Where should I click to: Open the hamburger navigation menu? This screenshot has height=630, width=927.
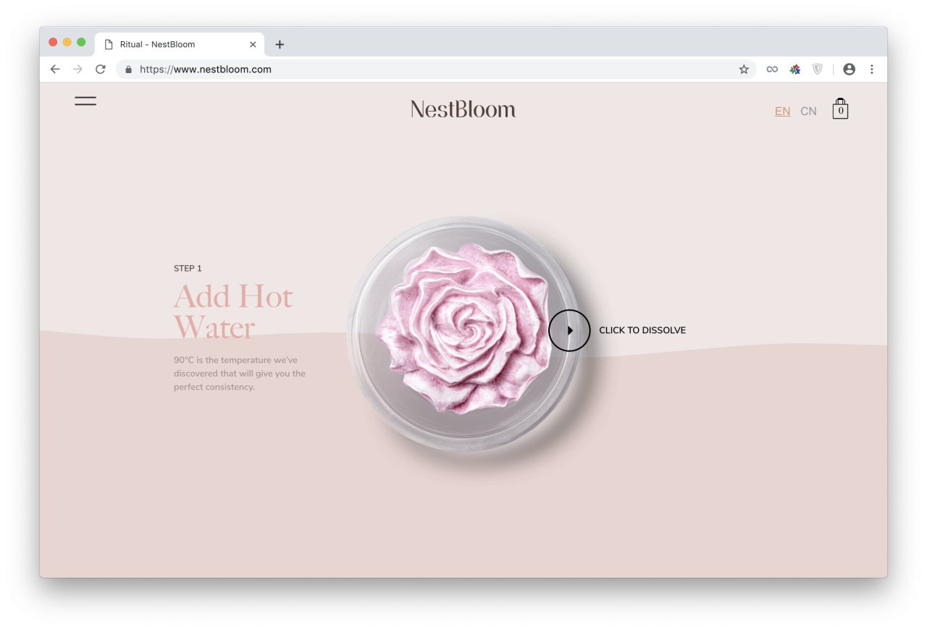[x=85, y=101]
